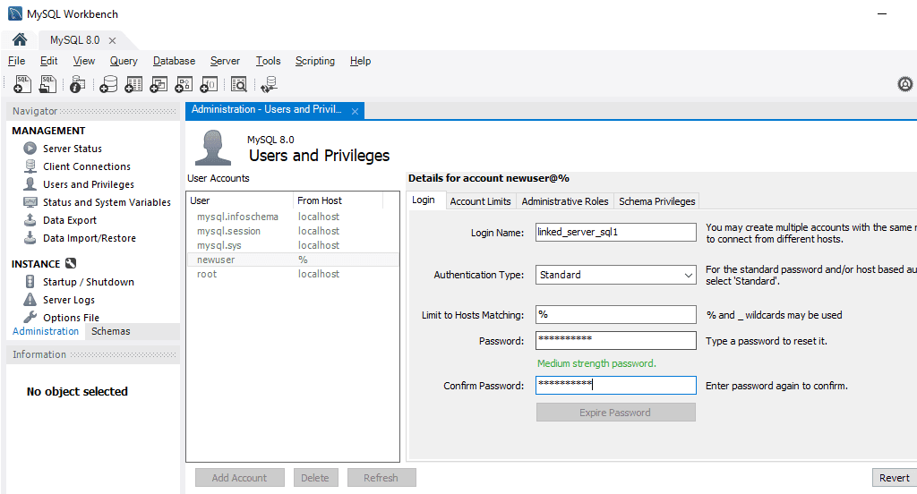Click the Startup / Shutdown icon

(30, 281)
